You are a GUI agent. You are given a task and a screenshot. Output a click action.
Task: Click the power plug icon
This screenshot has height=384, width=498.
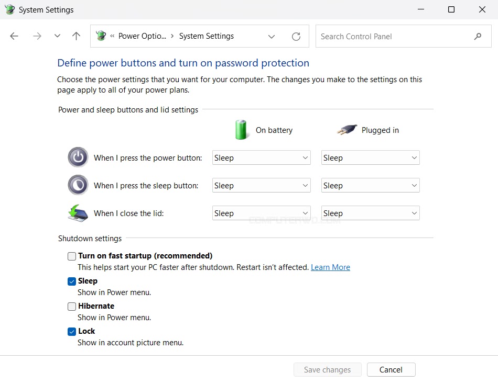coord(347,130)
